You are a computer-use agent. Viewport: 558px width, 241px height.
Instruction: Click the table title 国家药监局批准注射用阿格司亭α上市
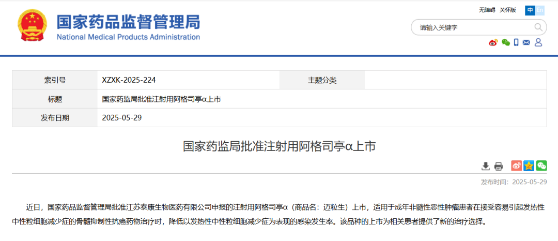click(161, 99)
